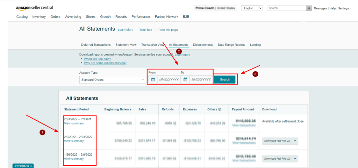The width and height of the screenshot is (358, 168).
Task: Click the Rate this page link
Action: tap(168, 30)
